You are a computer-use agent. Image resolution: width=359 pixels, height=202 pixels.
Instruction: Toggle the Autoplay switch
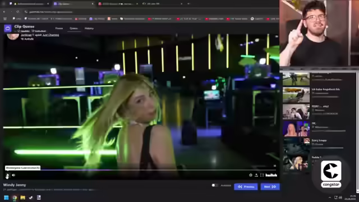pyautogui.click(x=214, y=185)
